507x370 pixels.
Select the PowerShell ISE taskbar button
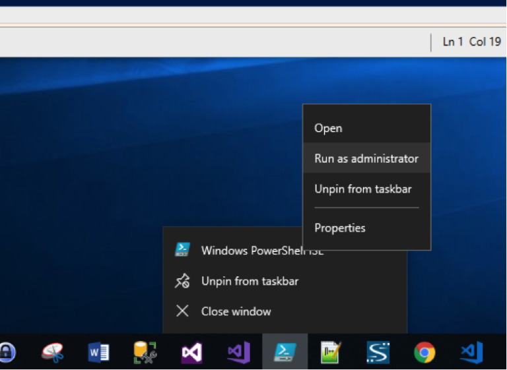click(285, 353)
